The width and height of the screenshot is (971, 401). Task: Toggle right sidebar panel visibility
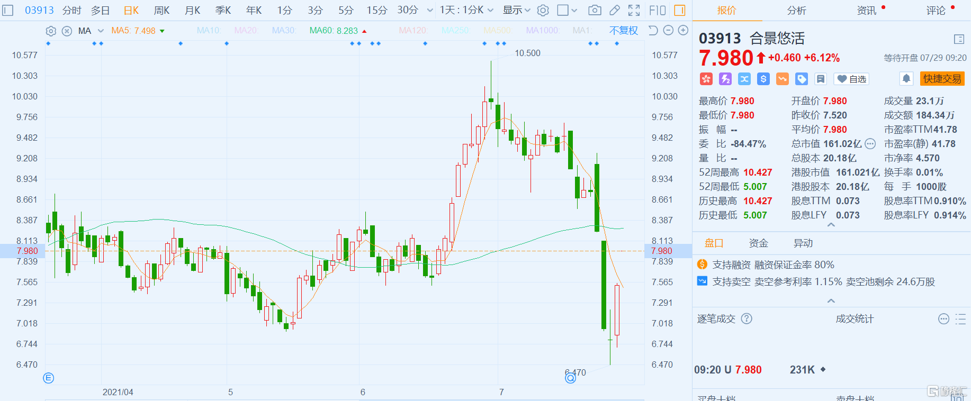(x=680, y=10)
